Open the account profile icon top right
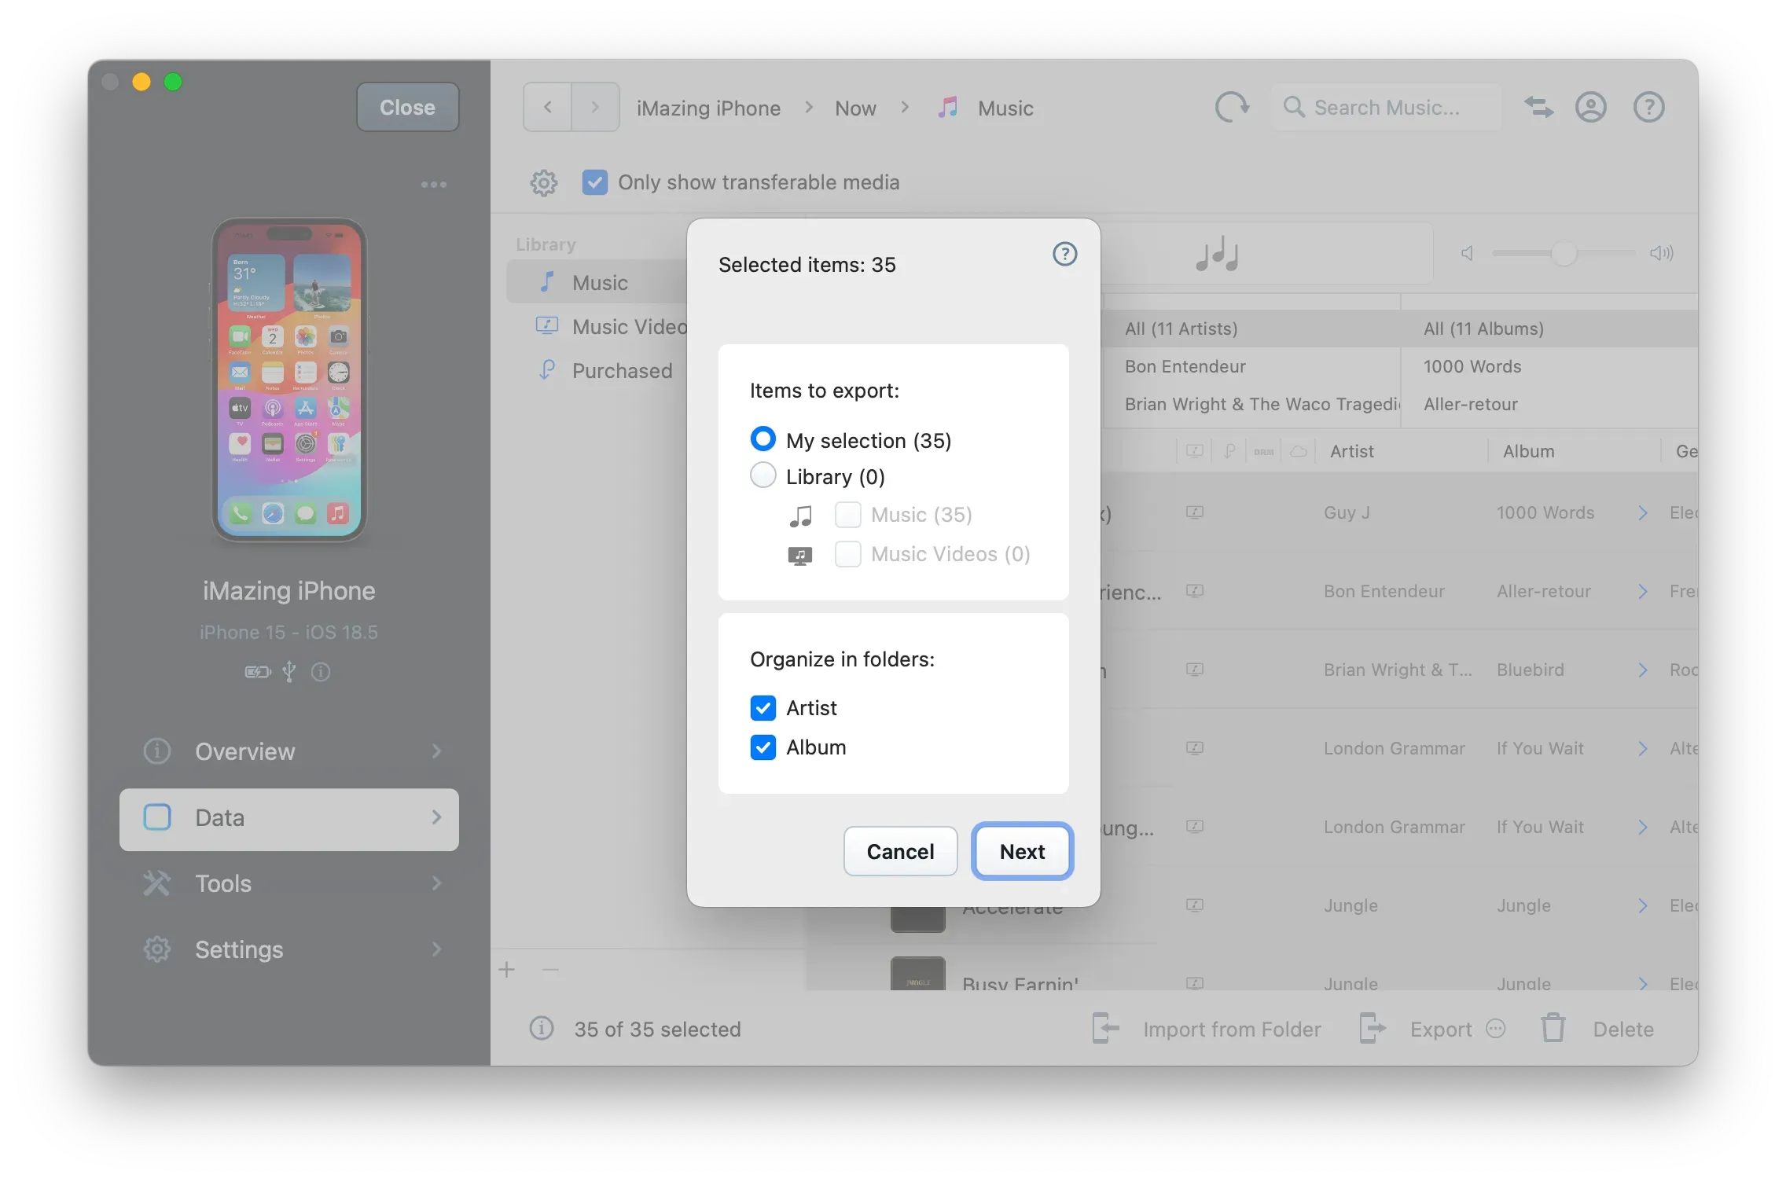The image size is (1786, 1182). 1590,107
